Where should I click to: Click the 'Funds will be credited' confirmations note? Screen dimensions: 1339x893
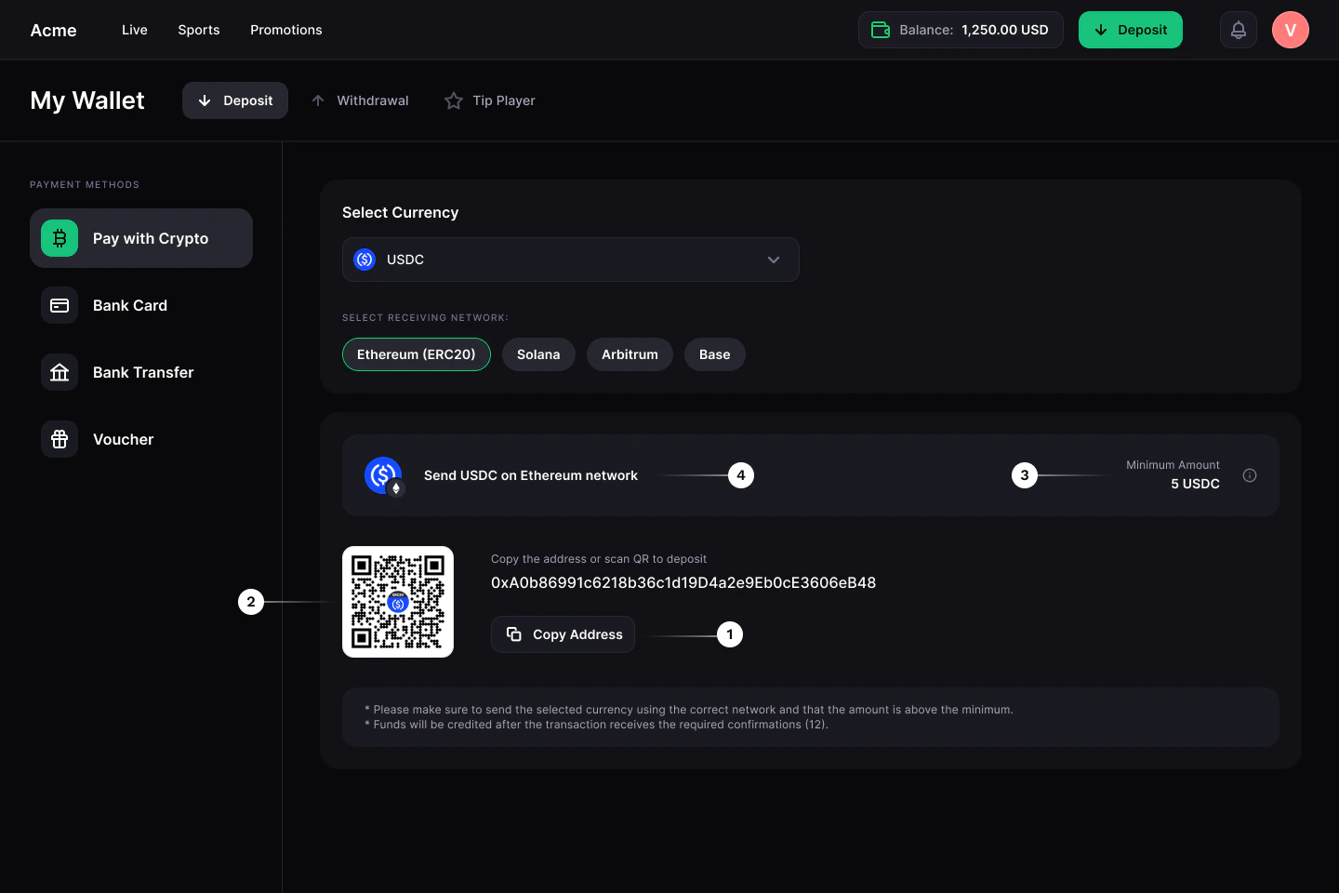(596, 725)
